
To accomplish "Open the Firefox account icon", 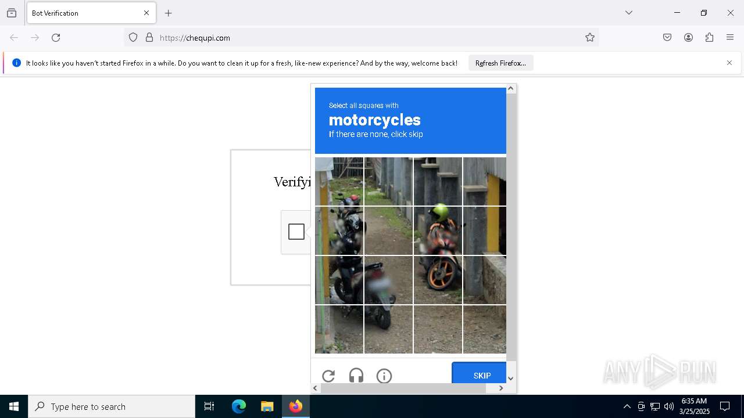I will (688, 38).
